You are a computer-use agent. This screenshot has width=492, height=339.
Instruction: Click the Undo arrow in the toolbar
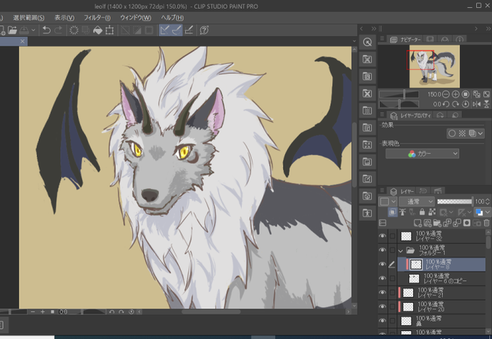point(46,30)
